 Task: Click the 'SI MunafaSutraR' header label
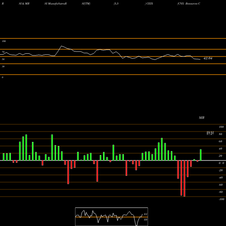coord(56,4)
